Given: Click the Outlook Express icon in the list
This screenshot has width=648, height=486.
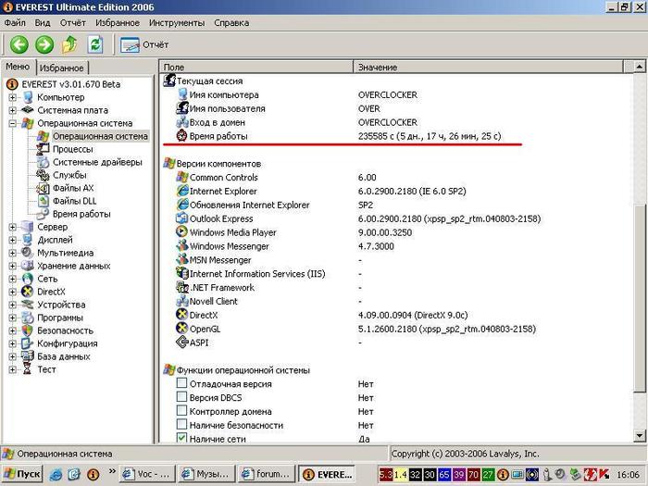Looking at the screenshot, I should [181, 218].
